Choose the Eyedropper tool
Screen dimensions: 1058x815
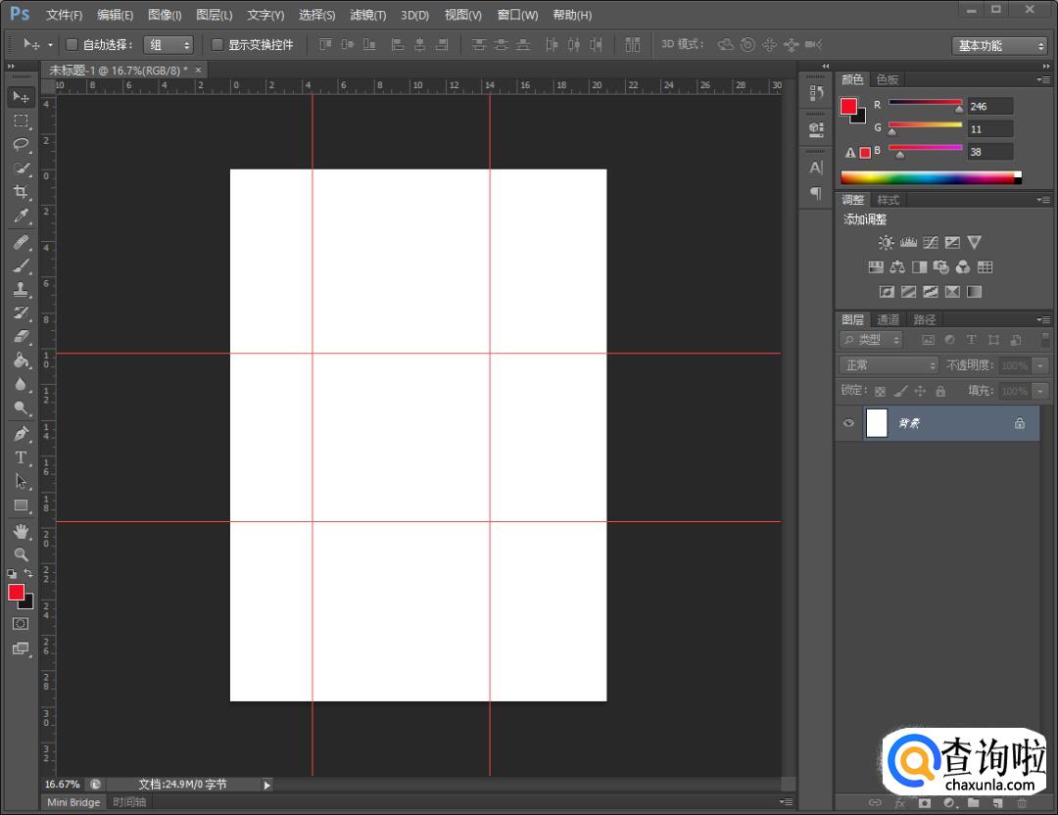click(x=21, y=216)
